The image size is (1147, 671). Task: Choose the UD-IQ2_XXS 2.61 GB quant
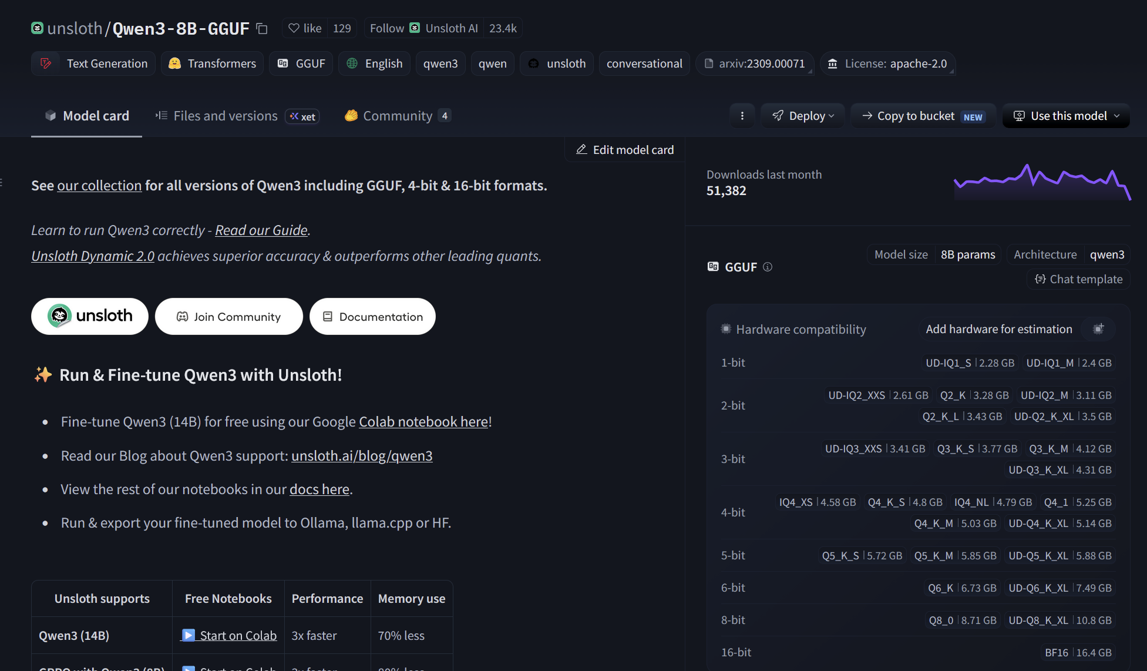pyautogui.click(x=878, y=395)
